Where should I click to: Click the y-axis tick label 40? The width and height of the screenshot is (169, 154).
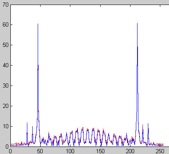[5, 65]
